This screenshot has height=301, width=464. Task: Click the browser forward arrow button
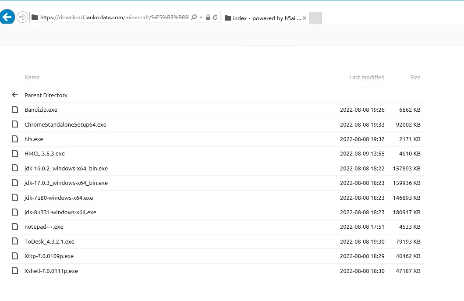coord(22,17)
